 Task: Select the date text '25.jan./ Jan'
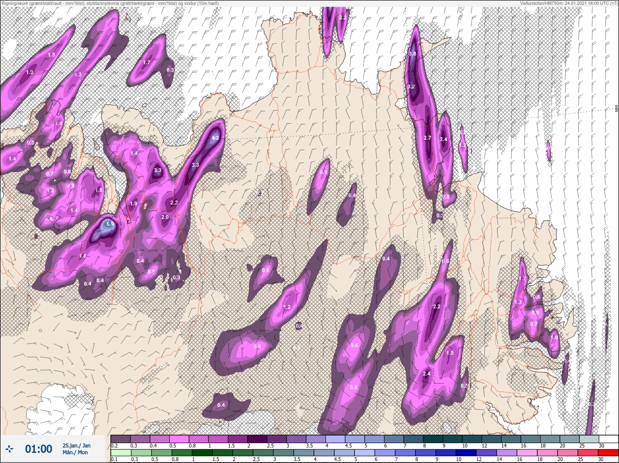[x=76, y=445]
